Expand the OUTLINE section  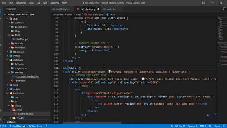coord(11,122)
